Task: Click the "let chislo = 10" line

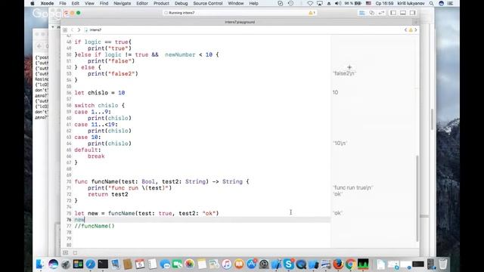Action: 99,93
